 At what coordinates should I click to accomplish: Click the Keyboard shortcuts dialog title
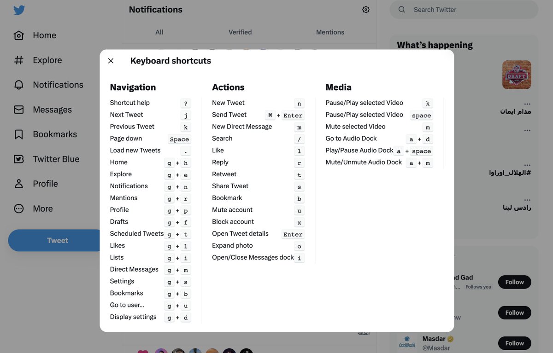171,61
